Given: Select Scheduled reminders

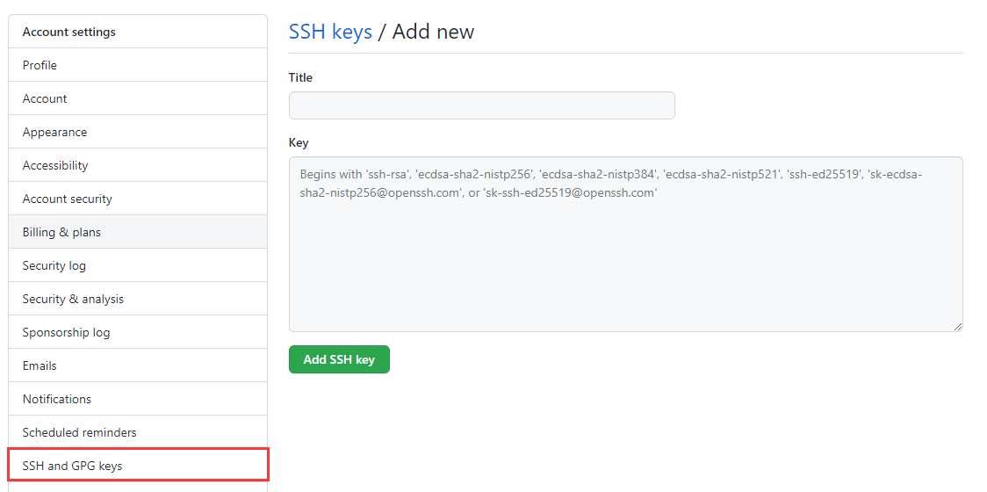Looking at the screenshot, I should click(x=80, y=432).
